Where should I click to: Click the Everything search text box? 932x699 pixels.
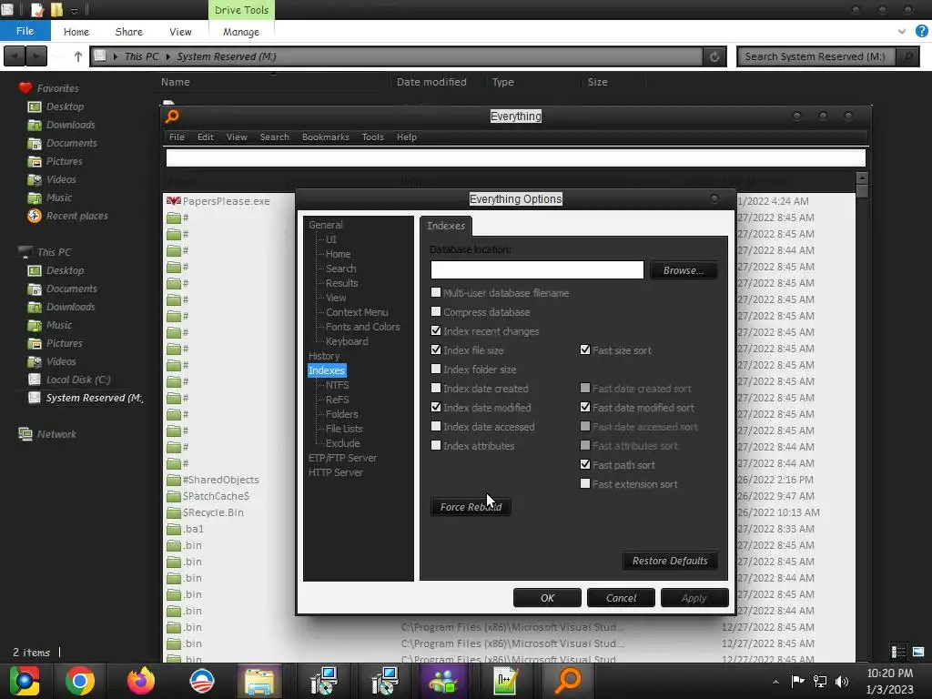click(515, 158)
